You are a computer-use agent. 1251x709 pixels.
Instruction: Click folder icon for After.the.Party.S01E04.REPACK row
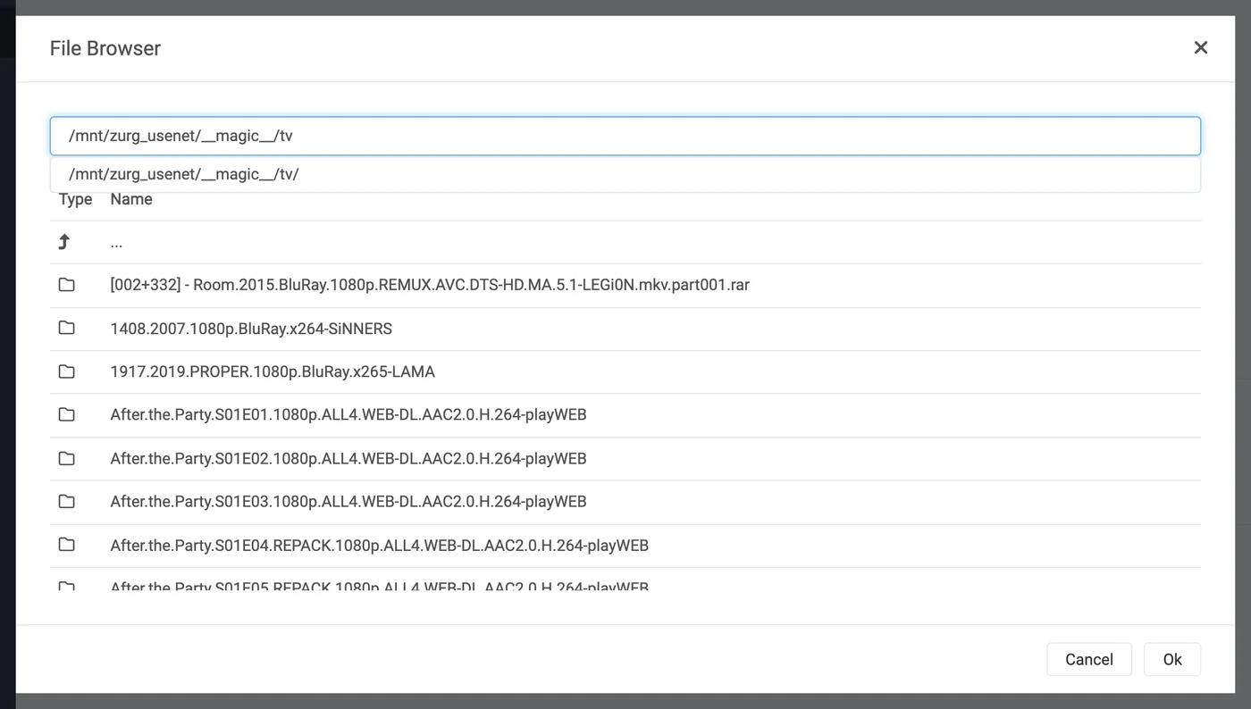(66, 545)
